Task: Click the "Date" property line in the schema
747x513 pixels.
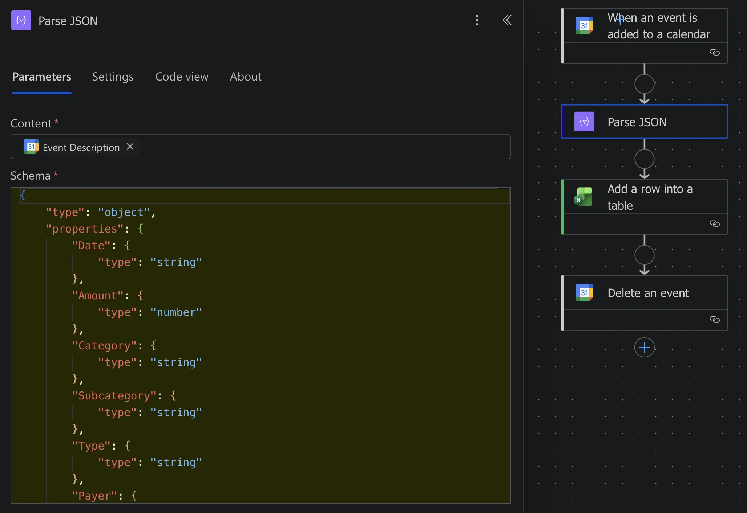Action: [x=101, y=246]
